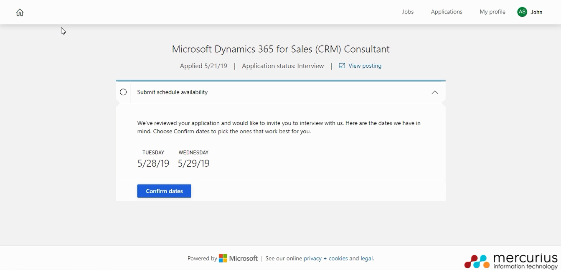Click the Mercurius information technology logo
The image size is (561, 270).
click(x=511, y=261)
